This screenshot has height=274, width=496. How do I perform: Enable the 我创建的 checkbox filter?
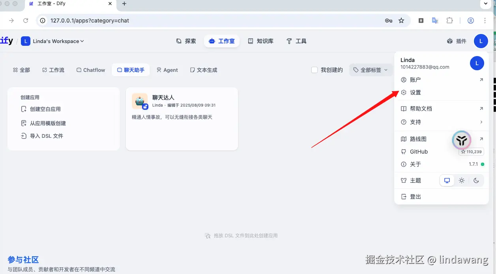click(x=314, y=70)
